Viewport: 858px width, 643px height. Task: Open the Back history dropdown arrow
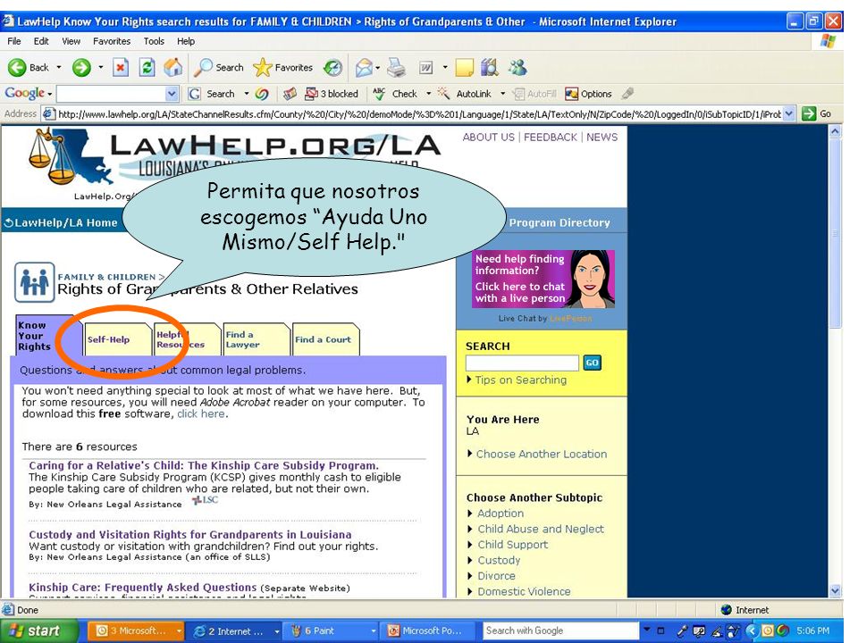tap(59, 67)
